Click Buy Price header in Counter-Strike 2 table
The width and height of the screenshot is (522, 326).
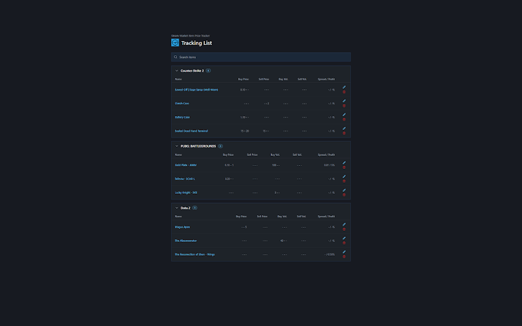(243, 79)
